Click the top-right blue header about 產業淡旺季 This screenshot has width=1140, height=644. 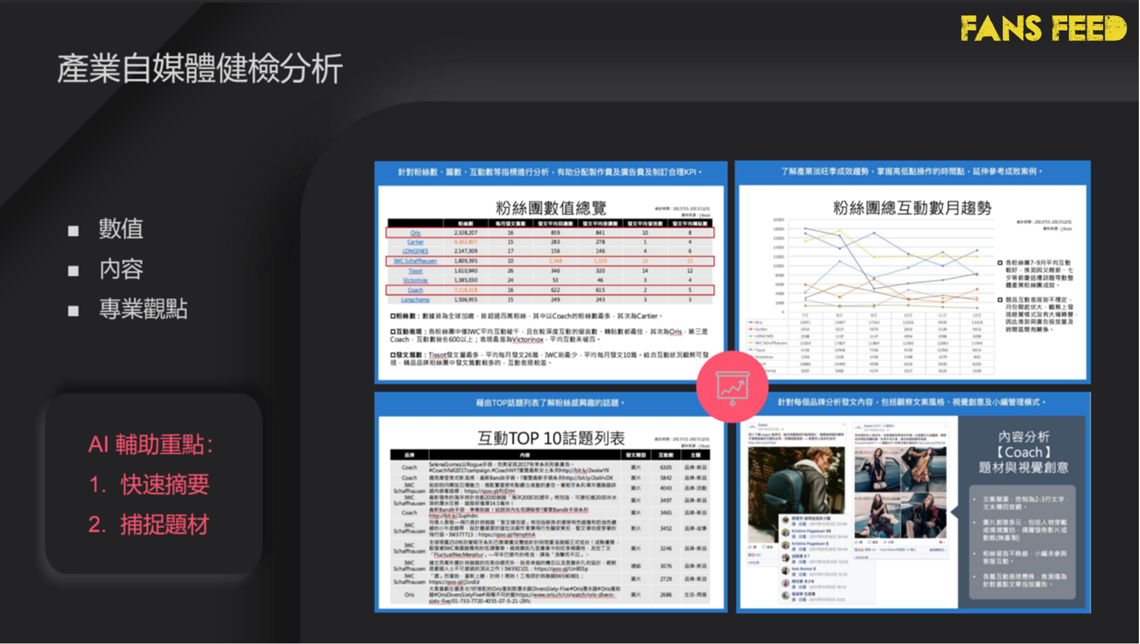(912, 171)
